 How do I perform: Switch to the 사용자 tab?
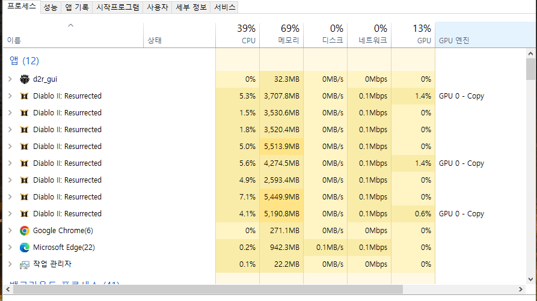tap(158, 7)
